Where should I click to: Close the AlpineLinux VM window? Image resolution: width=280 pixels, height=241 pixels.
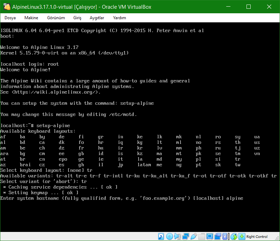(x=269, y=7)
